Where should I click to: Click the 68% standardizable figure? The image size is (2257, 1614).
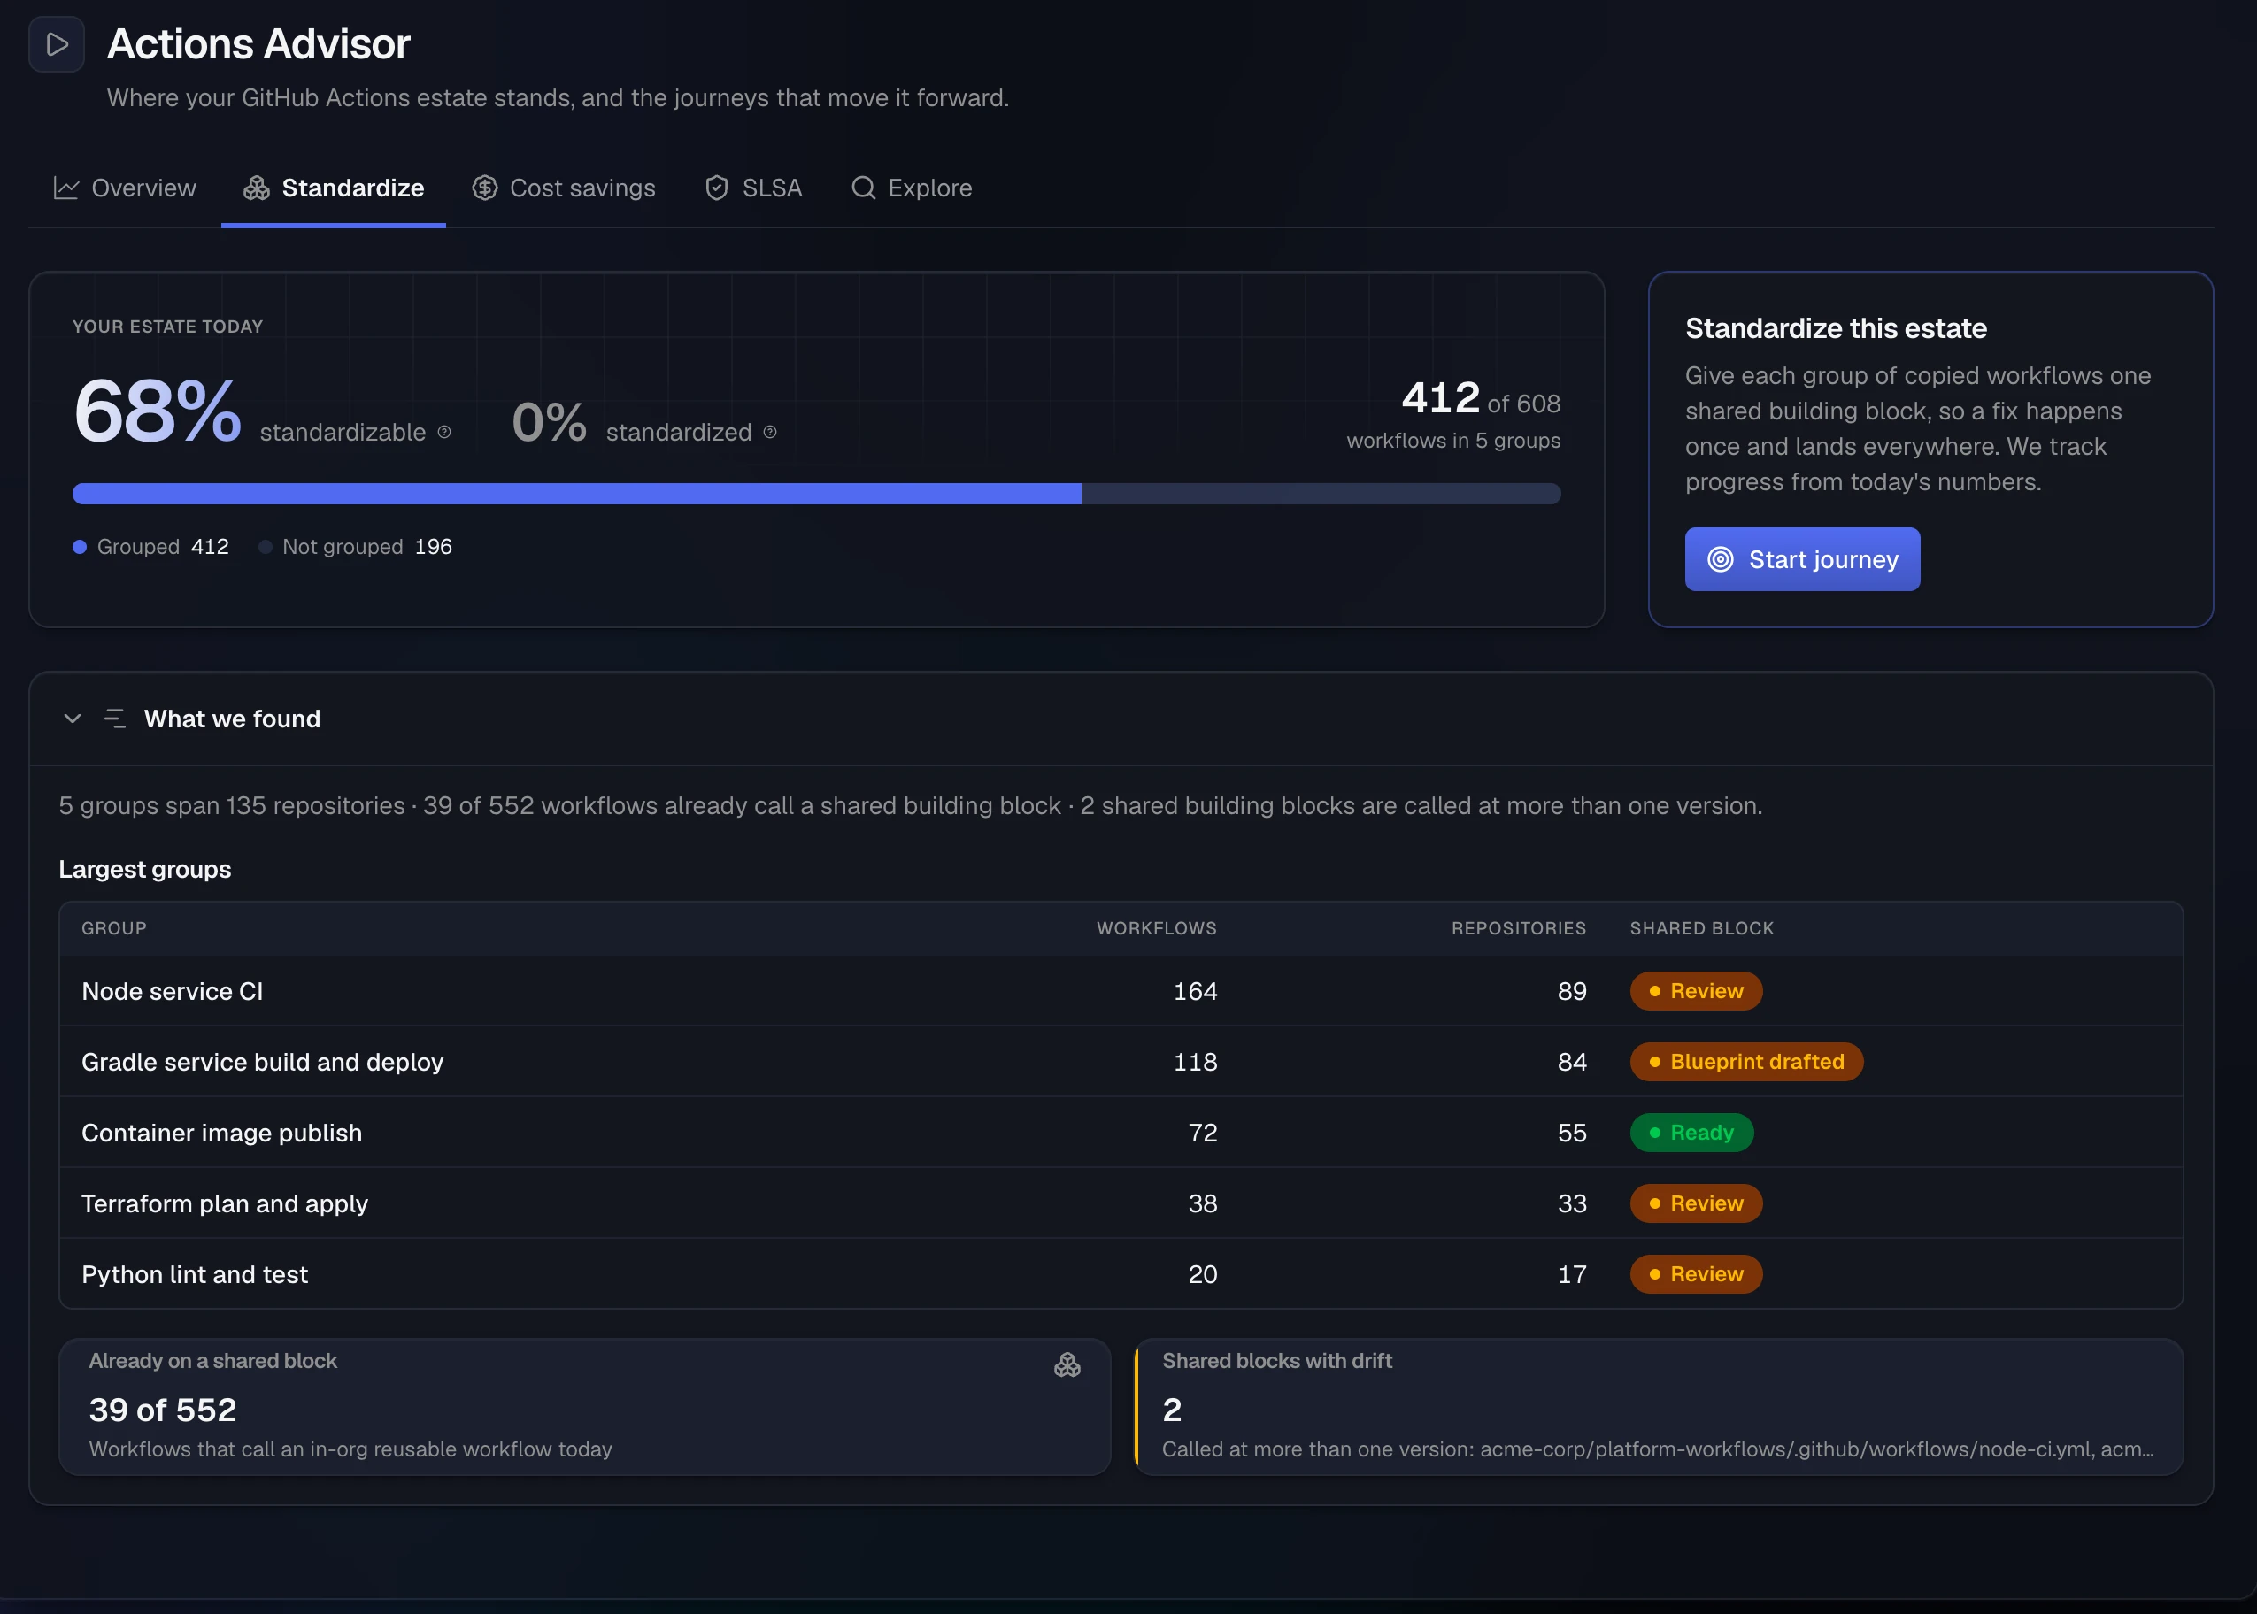point(157,411)
